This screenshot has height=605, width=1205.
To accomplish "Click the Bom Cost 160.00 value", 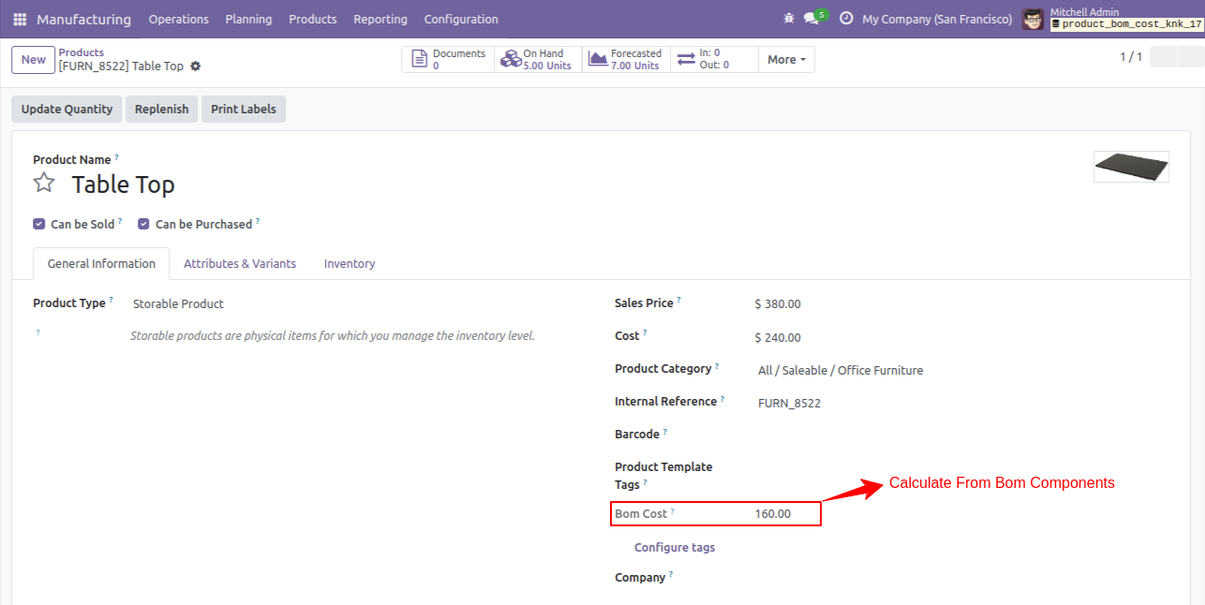I will coord(773,513).
